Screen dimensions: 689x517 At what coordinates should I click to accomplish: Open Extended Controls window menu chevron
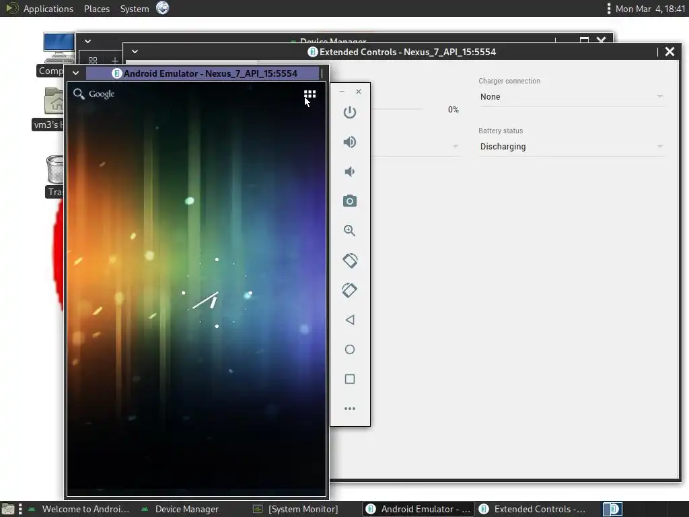click(x=135, y=51)
